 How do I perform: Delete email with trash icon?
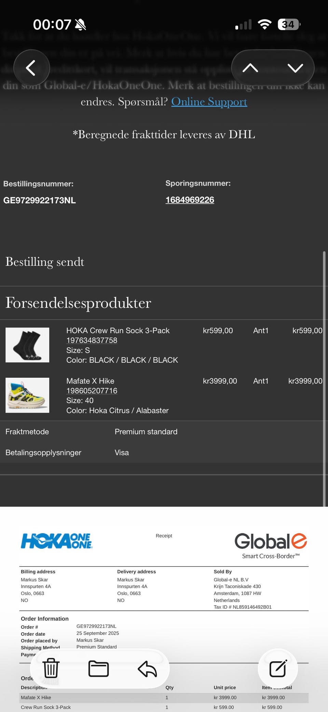(51, 668)
